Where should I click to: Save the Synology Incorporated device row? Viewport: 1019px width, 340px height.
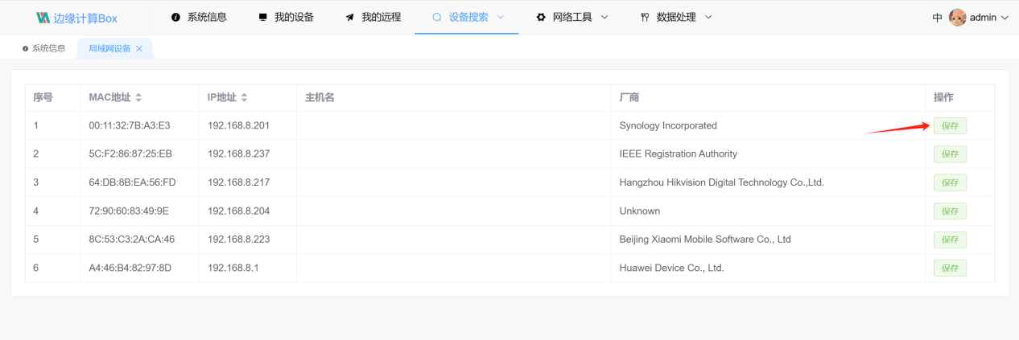coord(950,125)
